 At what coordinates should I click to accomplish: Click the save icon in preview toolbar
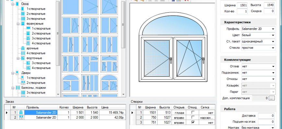(173, 1)
